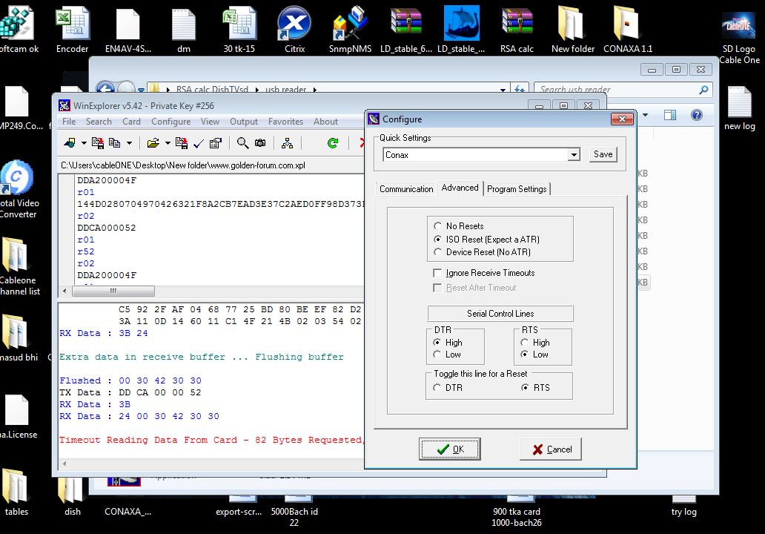Screen dimensions: 765x534
Task: Click the copy documents toolbar icon
Action: click(x=115, y=143)
